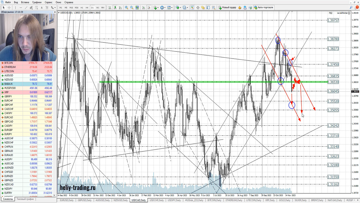The height and width of the screenshot is (203, 360).
Task: Switch to the BITCOIN,Daily chart tab
Action: point(214,200)
